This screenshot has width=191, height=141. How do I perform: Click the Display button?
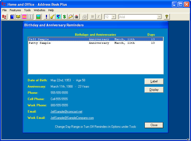[x=154, y=90]
